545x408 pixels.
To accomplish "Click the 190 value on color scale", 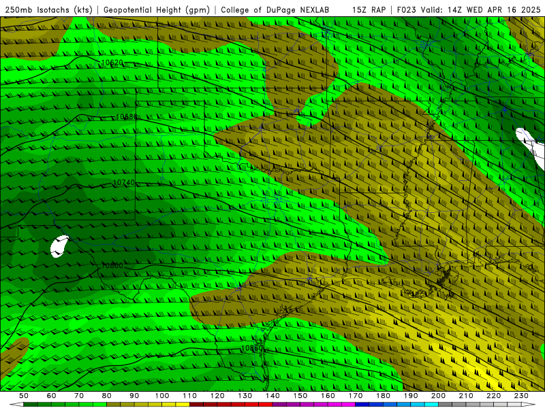I will (411, 396).
